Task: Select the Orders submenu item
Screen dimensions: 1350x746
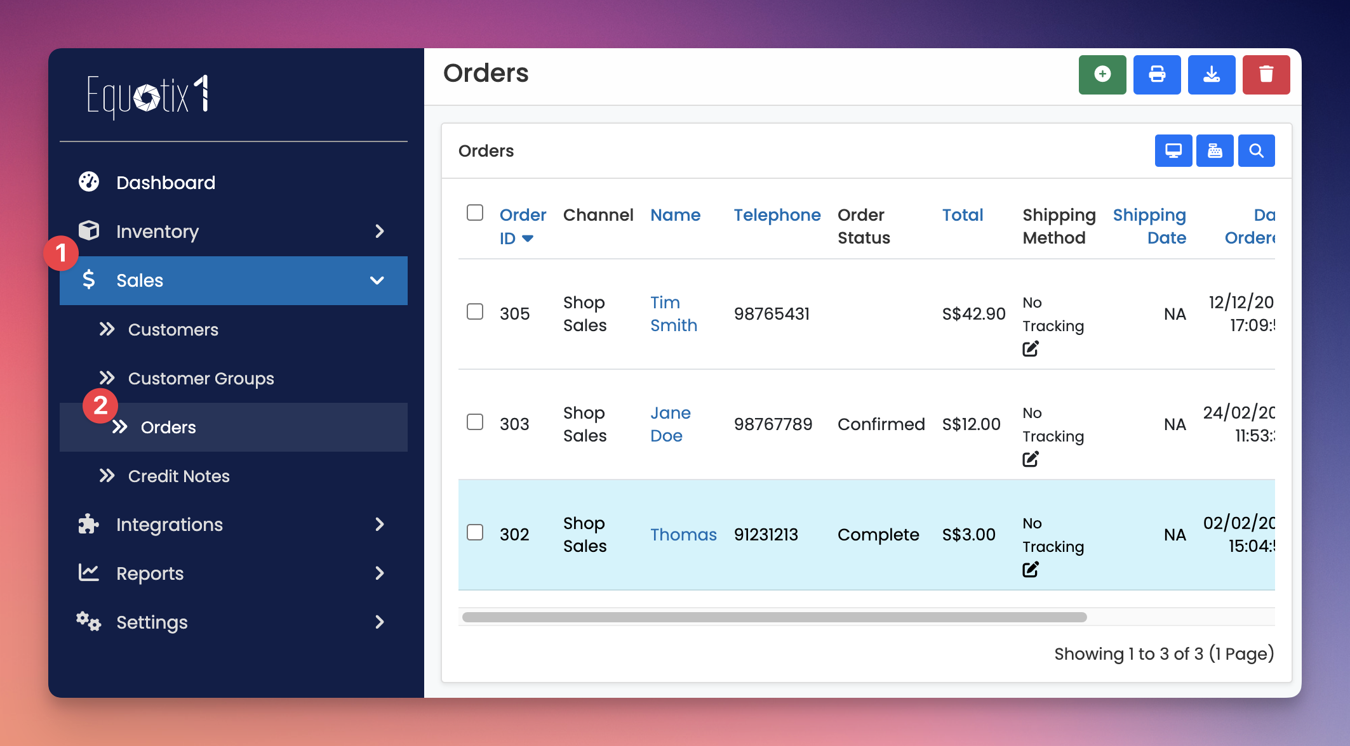Action: coord(234,427)
